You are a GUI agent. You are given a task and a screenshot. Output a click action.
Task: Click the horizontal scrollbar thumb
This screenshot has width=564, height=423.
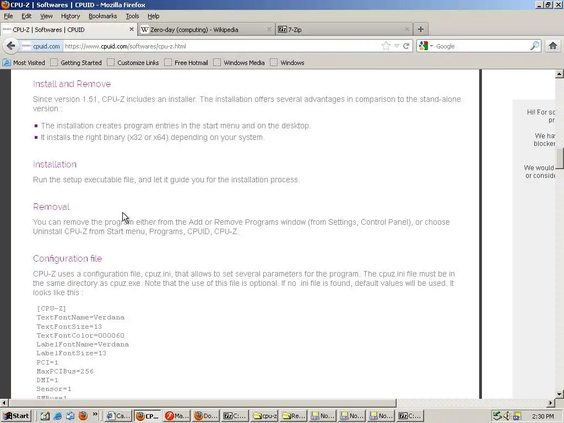point(202,403)
